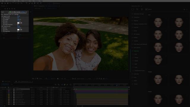Viewport: 190px width, 107px height.
Task: Click the Size percentage value under Points
Action: (19, 28)
